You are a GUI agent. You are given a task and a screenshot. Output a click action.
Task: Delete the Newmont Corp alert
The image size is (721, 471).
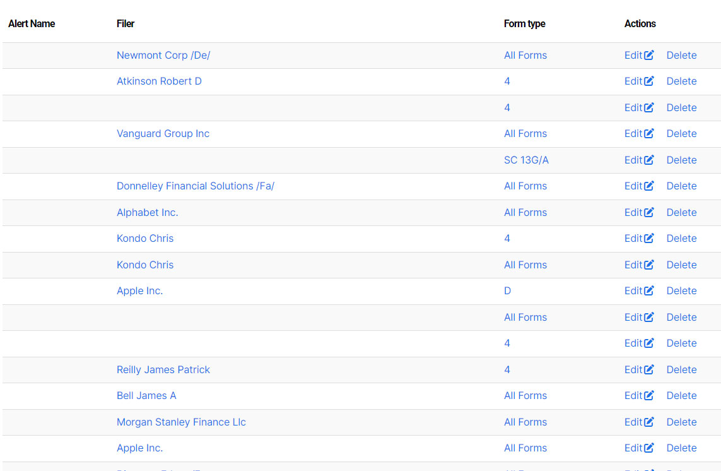point(681,55)
